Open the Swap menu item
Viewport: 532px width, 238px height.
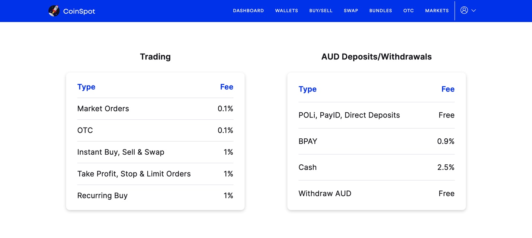(x=351, y=11)
